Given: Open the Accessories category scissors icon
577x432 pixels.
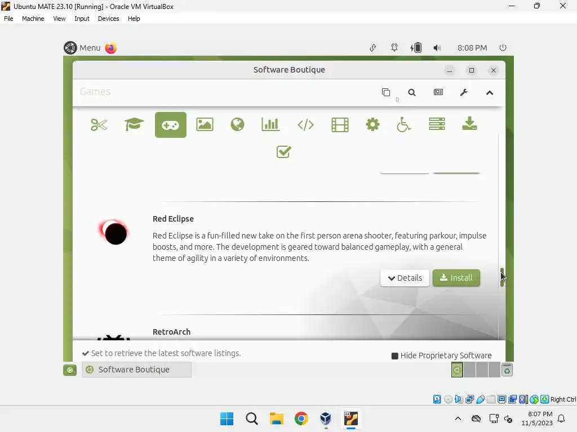Looking at the screenshot, I should click(x=99, y=125).
